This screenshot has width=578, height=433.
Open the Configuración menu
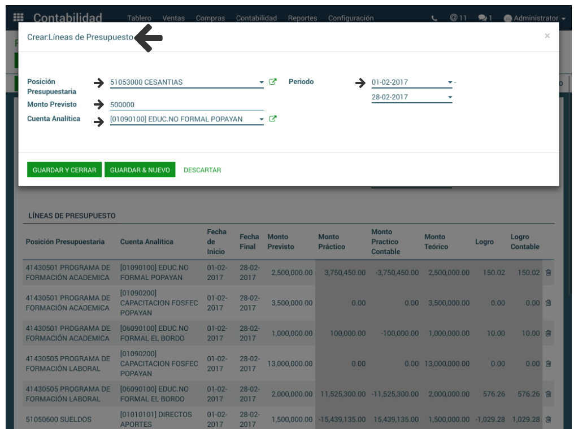[351, 18]
